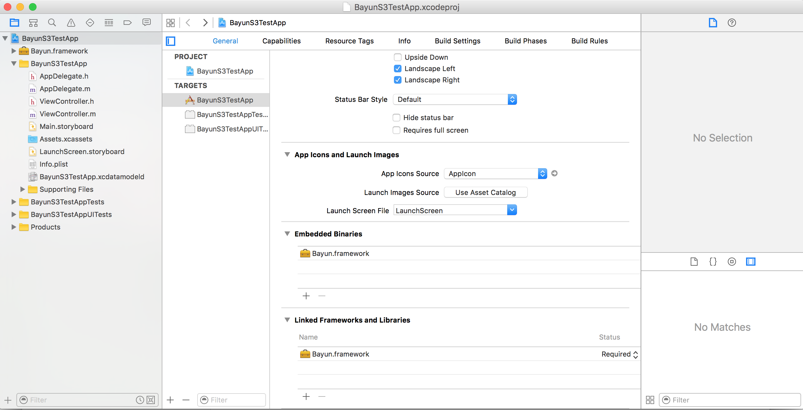Open Status Bar Style dropdown

[x=455, y=99]
